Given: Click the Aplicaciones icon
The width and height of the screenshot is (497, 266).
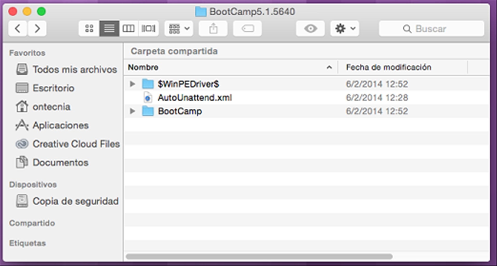Looking at the screenshot, I should tap(22, 125).
